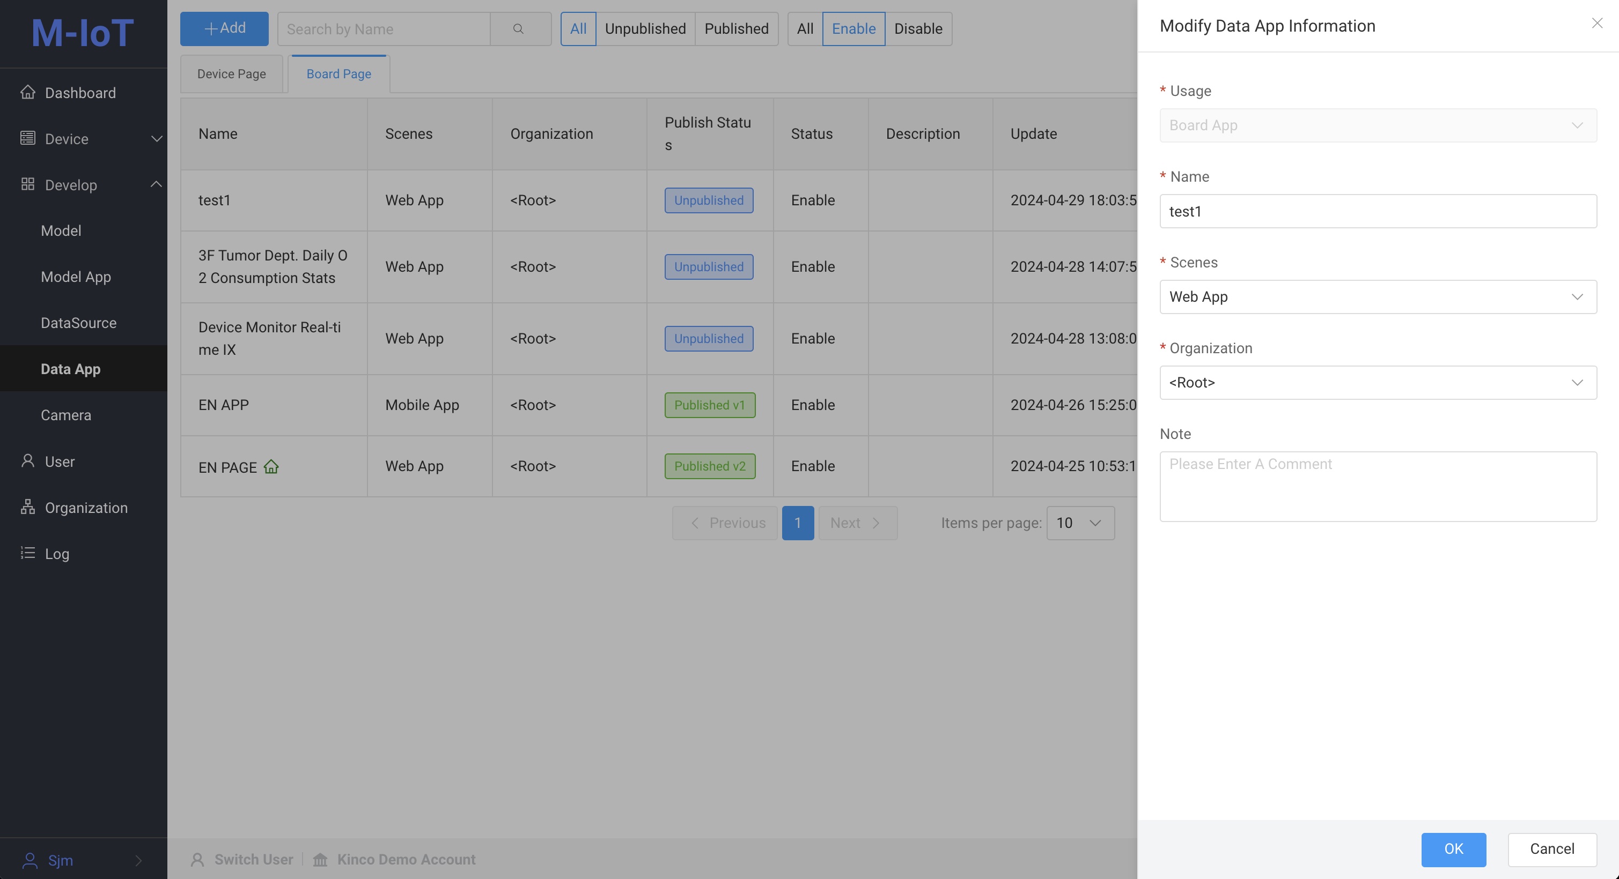Click the Log list icon
This screenshot has height=879, width=1619.
tap(28, 553)
